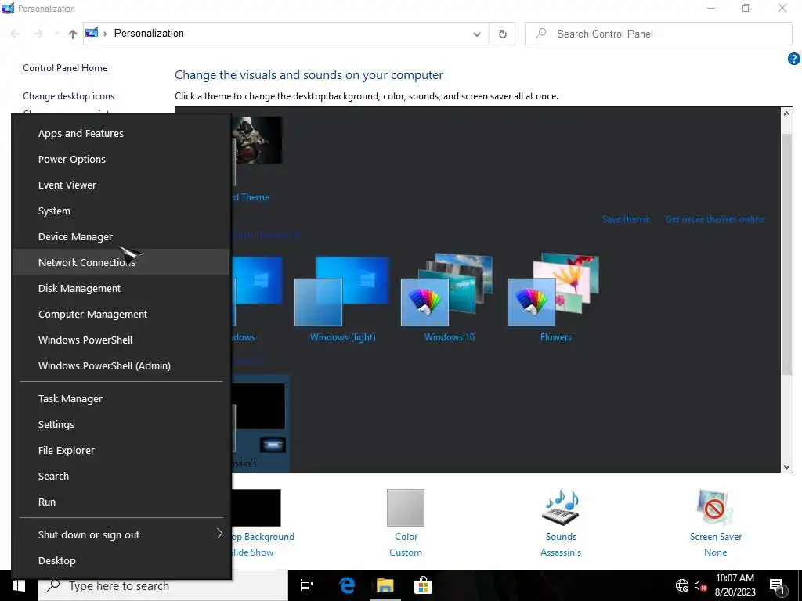Open Sounds Assassin's settings
This screenshot has width=802, height=601.
click(x=561, y=524)
